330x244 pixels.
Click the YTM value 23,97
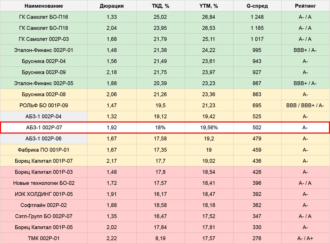[209, 72]
